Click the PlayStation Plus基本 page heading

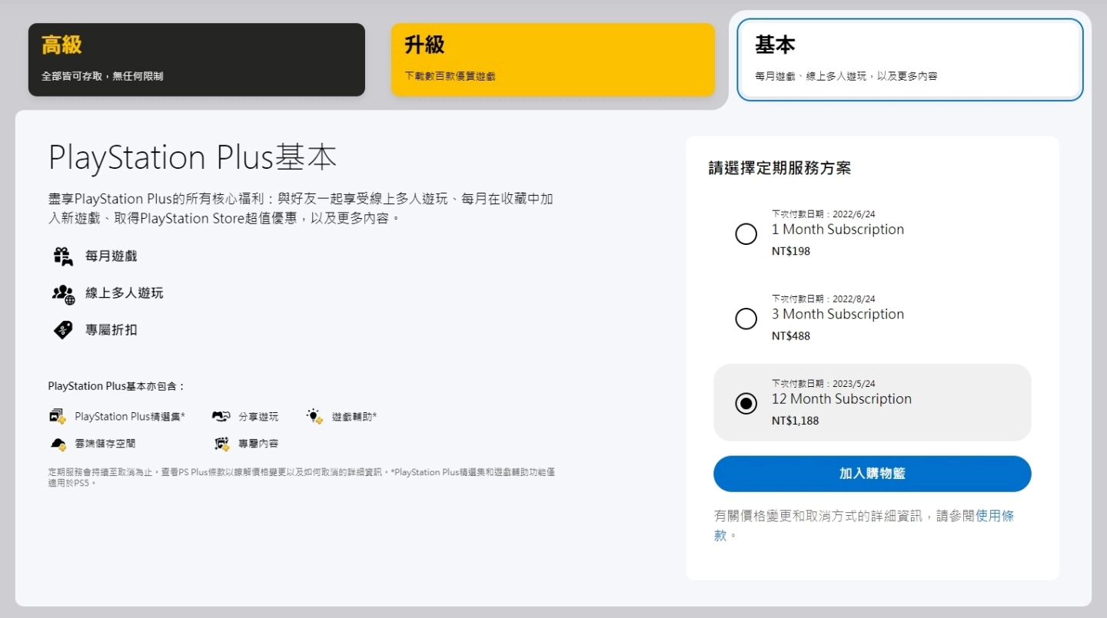[x=193, y=157]
